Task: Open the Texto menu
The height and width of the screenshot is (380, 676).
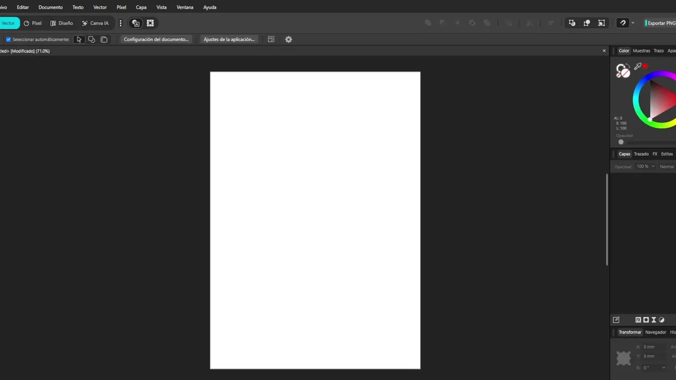Action: point(78,7)
